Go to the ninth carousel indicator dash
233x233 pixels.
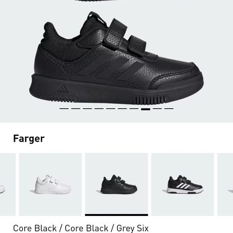pyautogui.click(x=157, y=109)
